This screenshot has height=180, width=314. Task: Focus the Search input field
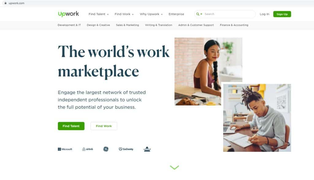228,14
